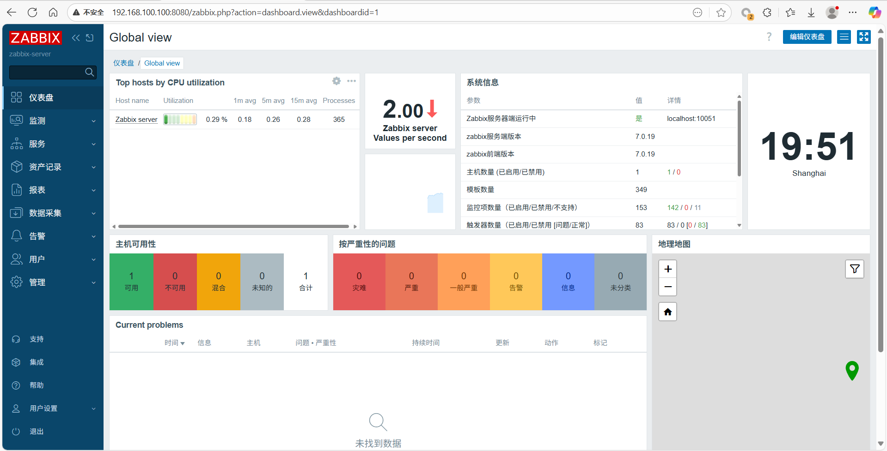Open the 用户设置 sidebar item
This screenshot has width=887, height=451.
click(53, 409)
